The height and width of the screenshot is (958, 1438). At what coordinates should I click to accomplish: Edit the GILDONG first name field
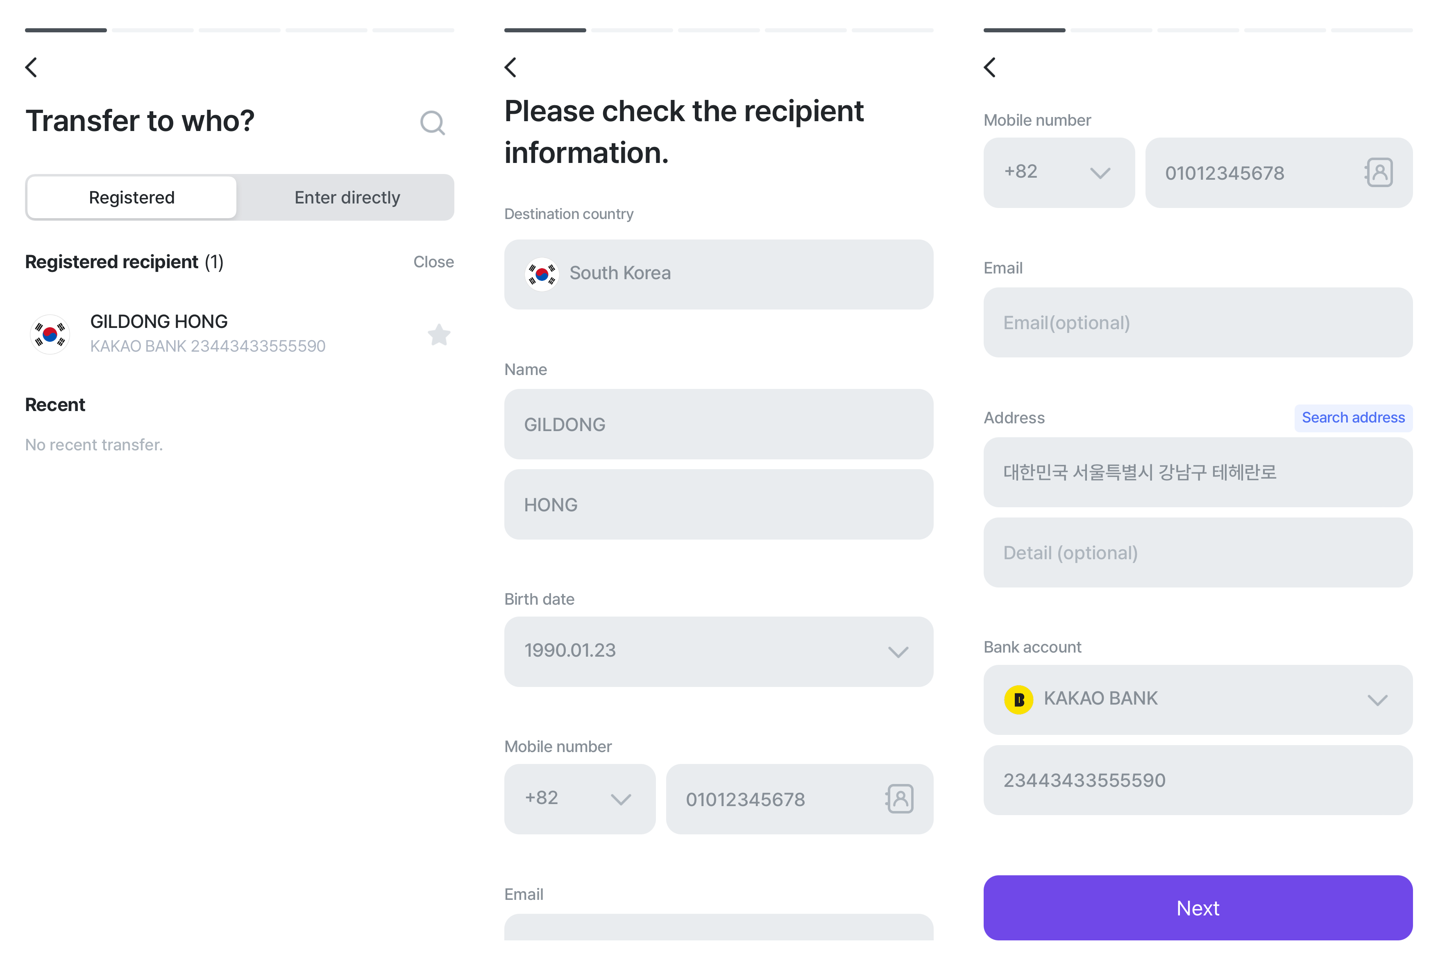(719, 424)
